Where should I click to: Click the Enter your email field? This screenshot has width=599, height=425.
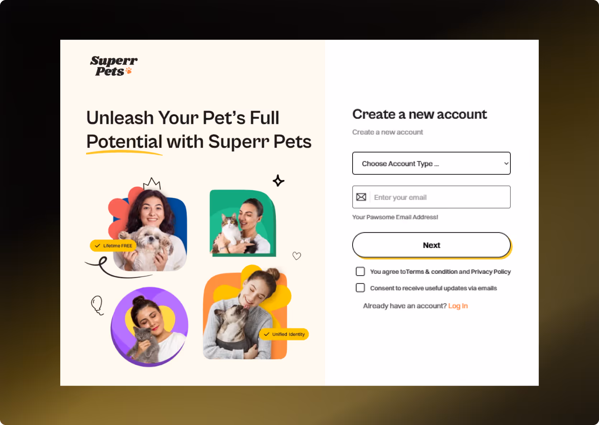[431, 197]
